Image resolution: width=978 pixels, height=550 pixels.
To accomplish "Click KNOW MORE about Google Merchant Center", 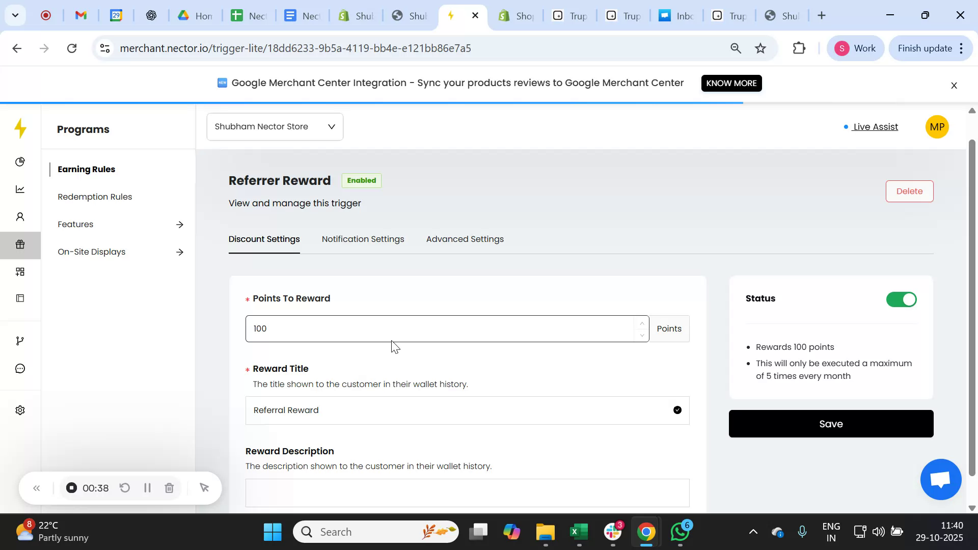I will 731,83.
